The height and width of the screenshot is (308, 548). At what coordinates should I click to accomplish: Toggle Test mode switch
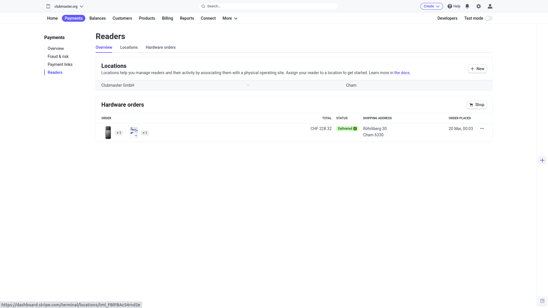click(x=489, y=18)
